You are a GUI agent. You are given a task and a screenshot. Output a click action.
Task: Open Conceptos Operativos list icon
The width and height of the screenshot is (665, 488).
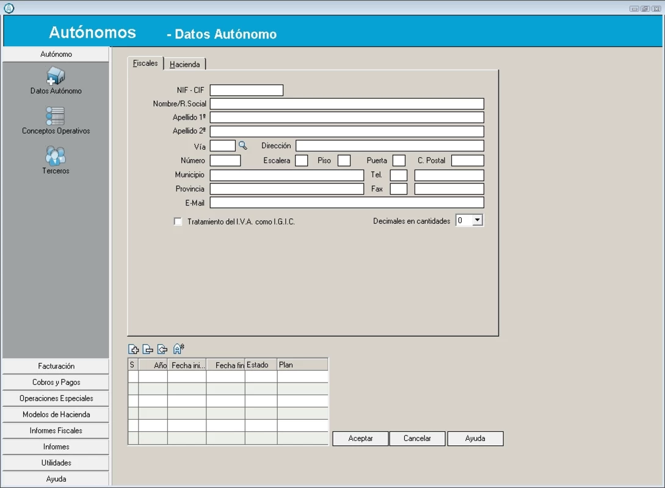(56, 116)
